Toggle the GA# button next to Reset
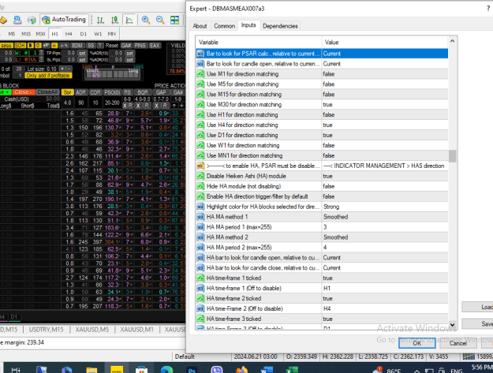493x373 pixels. pos(126,46)
